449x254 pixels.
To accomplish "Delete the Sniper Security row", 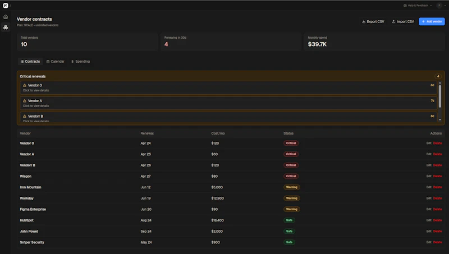I will (437, 242).
